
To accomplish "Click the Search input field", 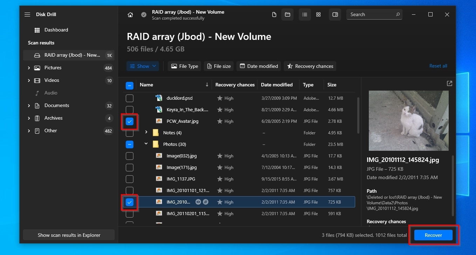I will pos(371,15).
